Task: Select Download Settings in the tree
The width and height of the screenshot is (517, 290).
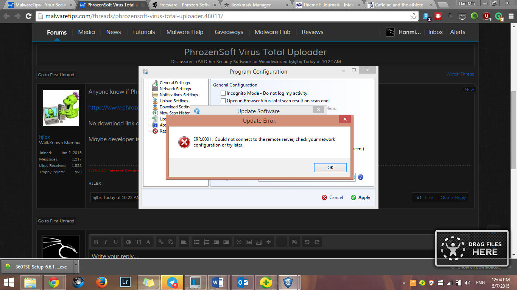Action: pyautogui.click(x=175, y=107)
